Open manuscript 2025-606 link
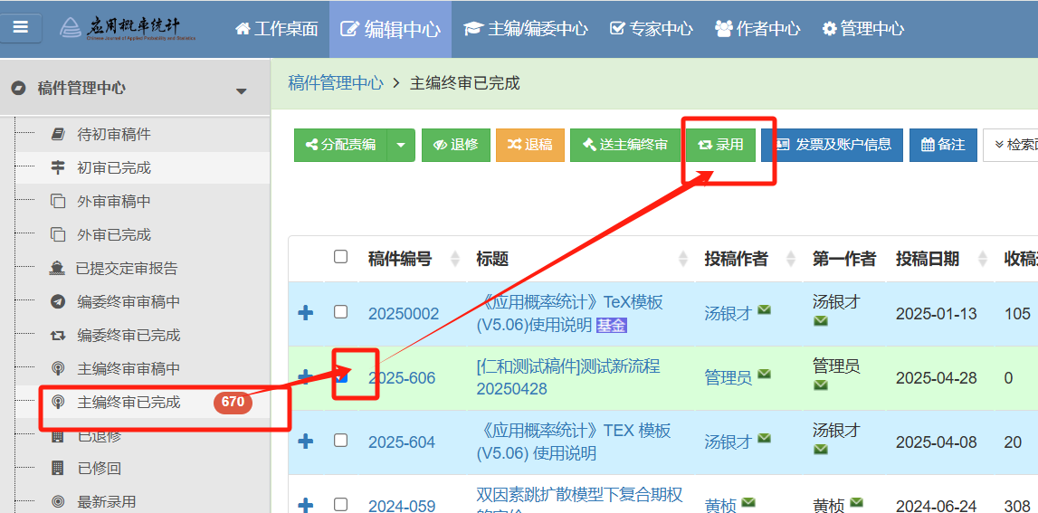The height and width of the screenshot is (513, 1038). tap(402, 378)
